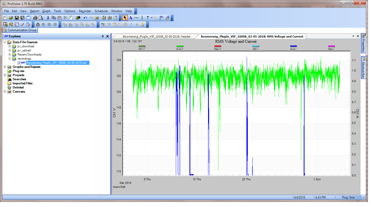
Task: Click the Print icon in the toolbar
Action: (x=35, y=18)
